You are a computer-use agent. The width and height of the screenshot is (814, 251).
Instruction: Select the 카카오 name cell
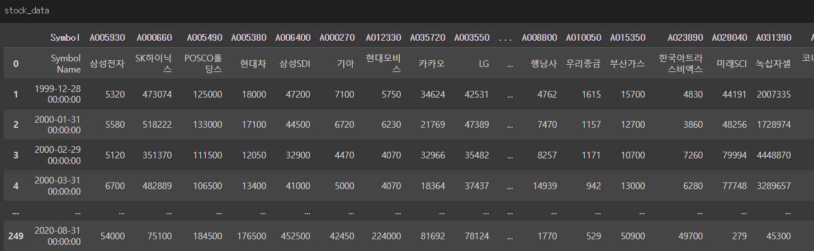[x=432, y=64]
